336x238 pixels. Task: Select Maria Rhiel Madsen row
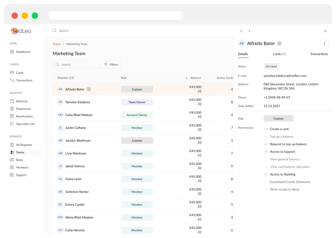[x=143, y=217]
